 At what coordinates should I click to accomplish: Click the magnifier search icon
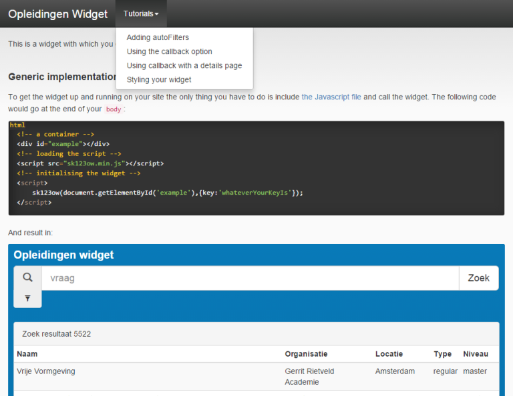click(27, 277)
